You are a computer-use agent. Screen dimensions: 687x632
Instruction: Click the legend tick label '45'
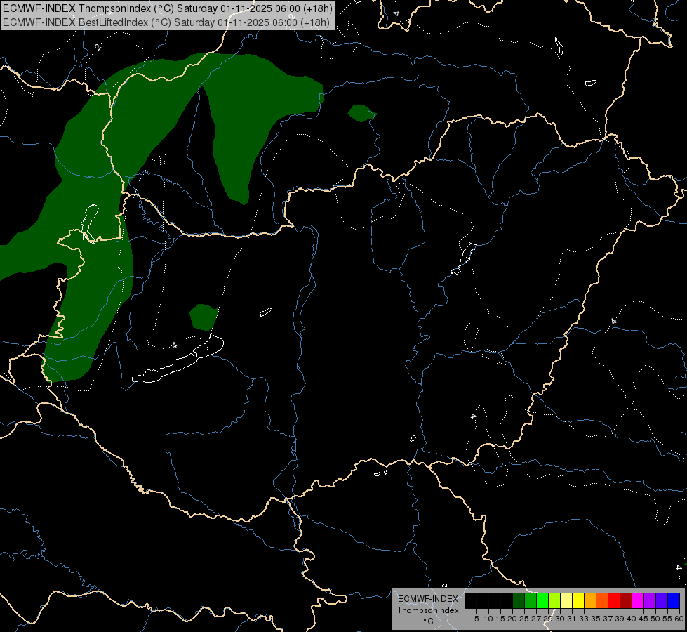pos(643,619)
